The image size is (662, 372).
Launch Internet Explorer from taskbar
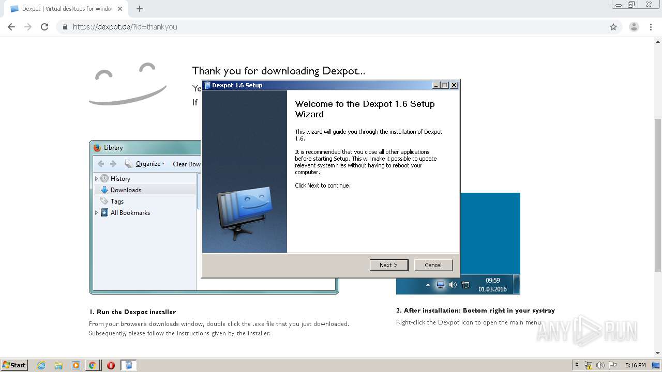click(41, 365)
